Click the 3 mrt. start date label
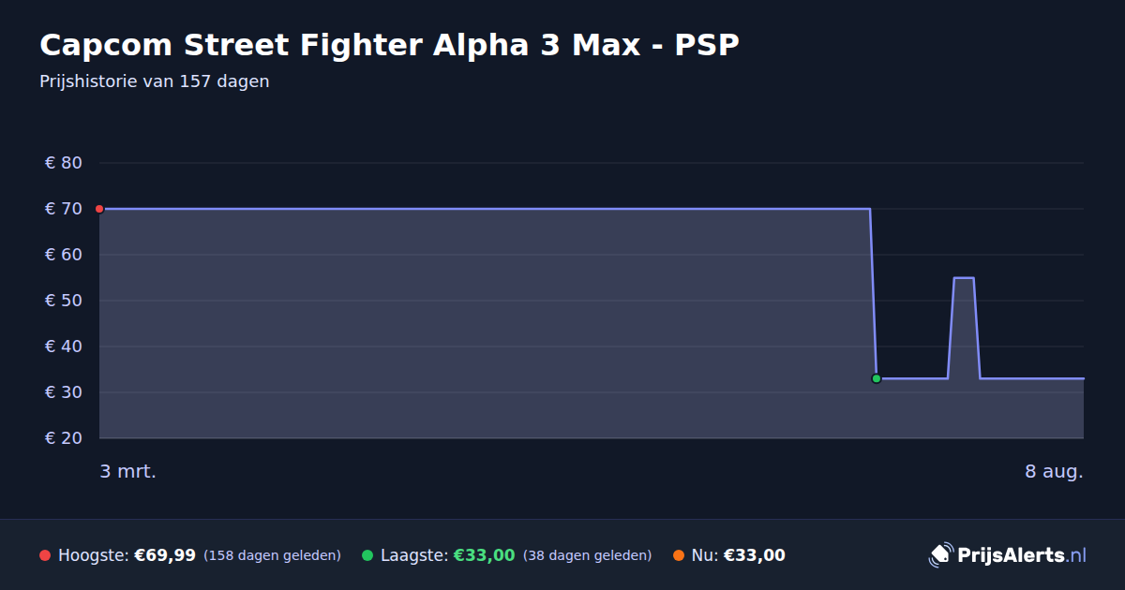 (x=127, y=471)
